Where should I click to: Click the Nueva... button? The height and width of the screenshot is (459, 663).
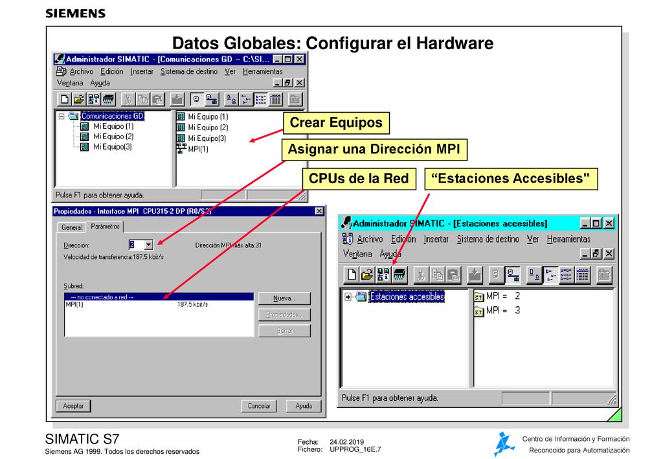pyautogui.click(x=284, y=298)
